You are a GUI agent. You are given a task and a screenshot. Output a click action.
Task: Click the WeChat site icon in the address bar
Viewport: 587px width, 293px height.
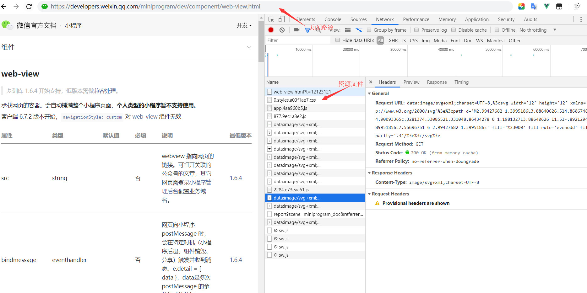pyautogui.click(x=45, y=6)
